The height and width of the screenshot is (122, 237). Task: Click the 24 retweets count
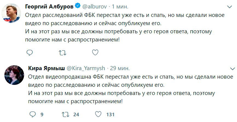pyautogui.click(x=76, y=115)
